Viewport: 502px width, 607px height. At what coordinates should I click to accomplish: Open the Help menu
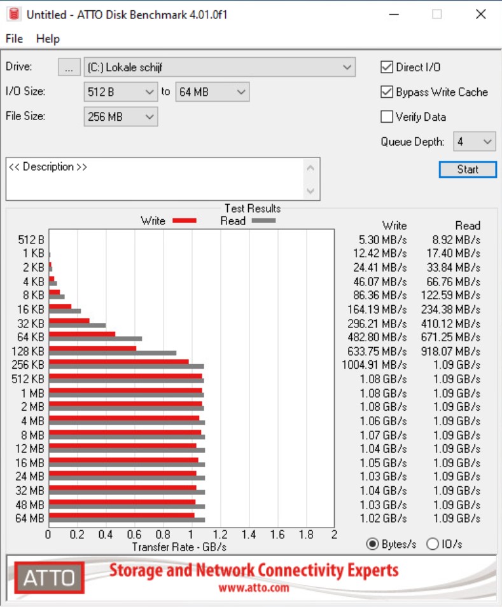tap(48, 39)
